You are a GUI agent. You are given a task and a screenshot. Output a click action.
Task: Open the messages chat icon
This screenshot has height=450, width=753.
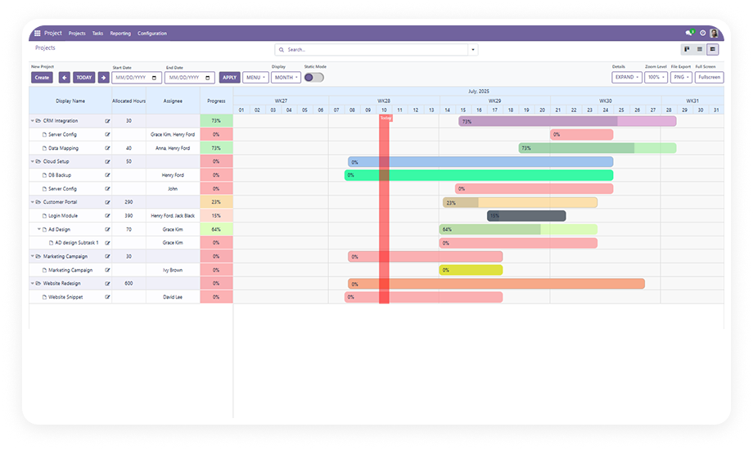(x=689, y=33)
